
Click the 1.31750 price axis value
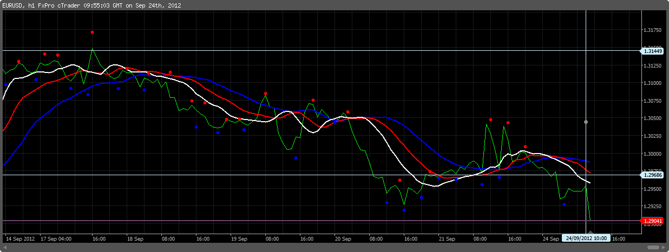click(653, 30)
